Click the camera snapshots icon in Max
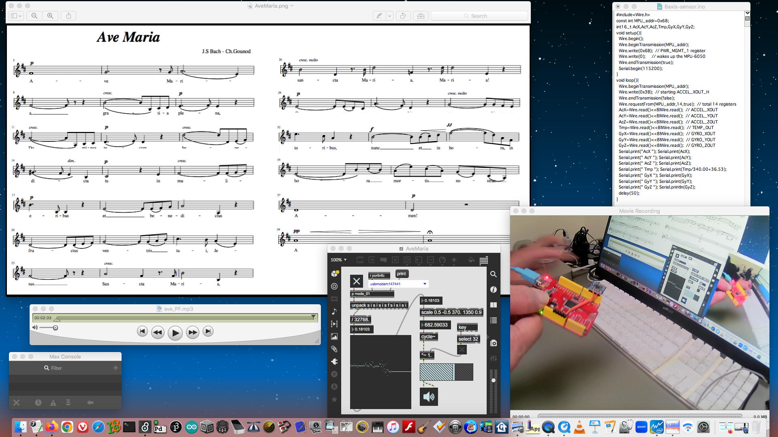The image size is (778, 437). [x=493, y=343]
